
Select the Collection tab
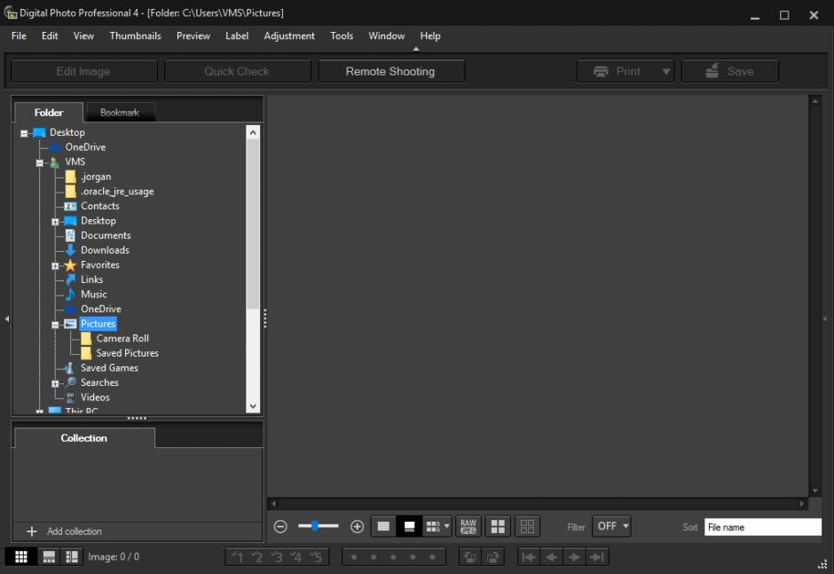click(84, 437)
